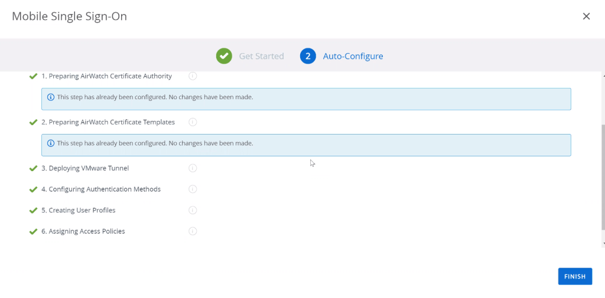605x298 pixels.
Task: Click the blue number 2 step circle
Action: [x=308, y=56]
